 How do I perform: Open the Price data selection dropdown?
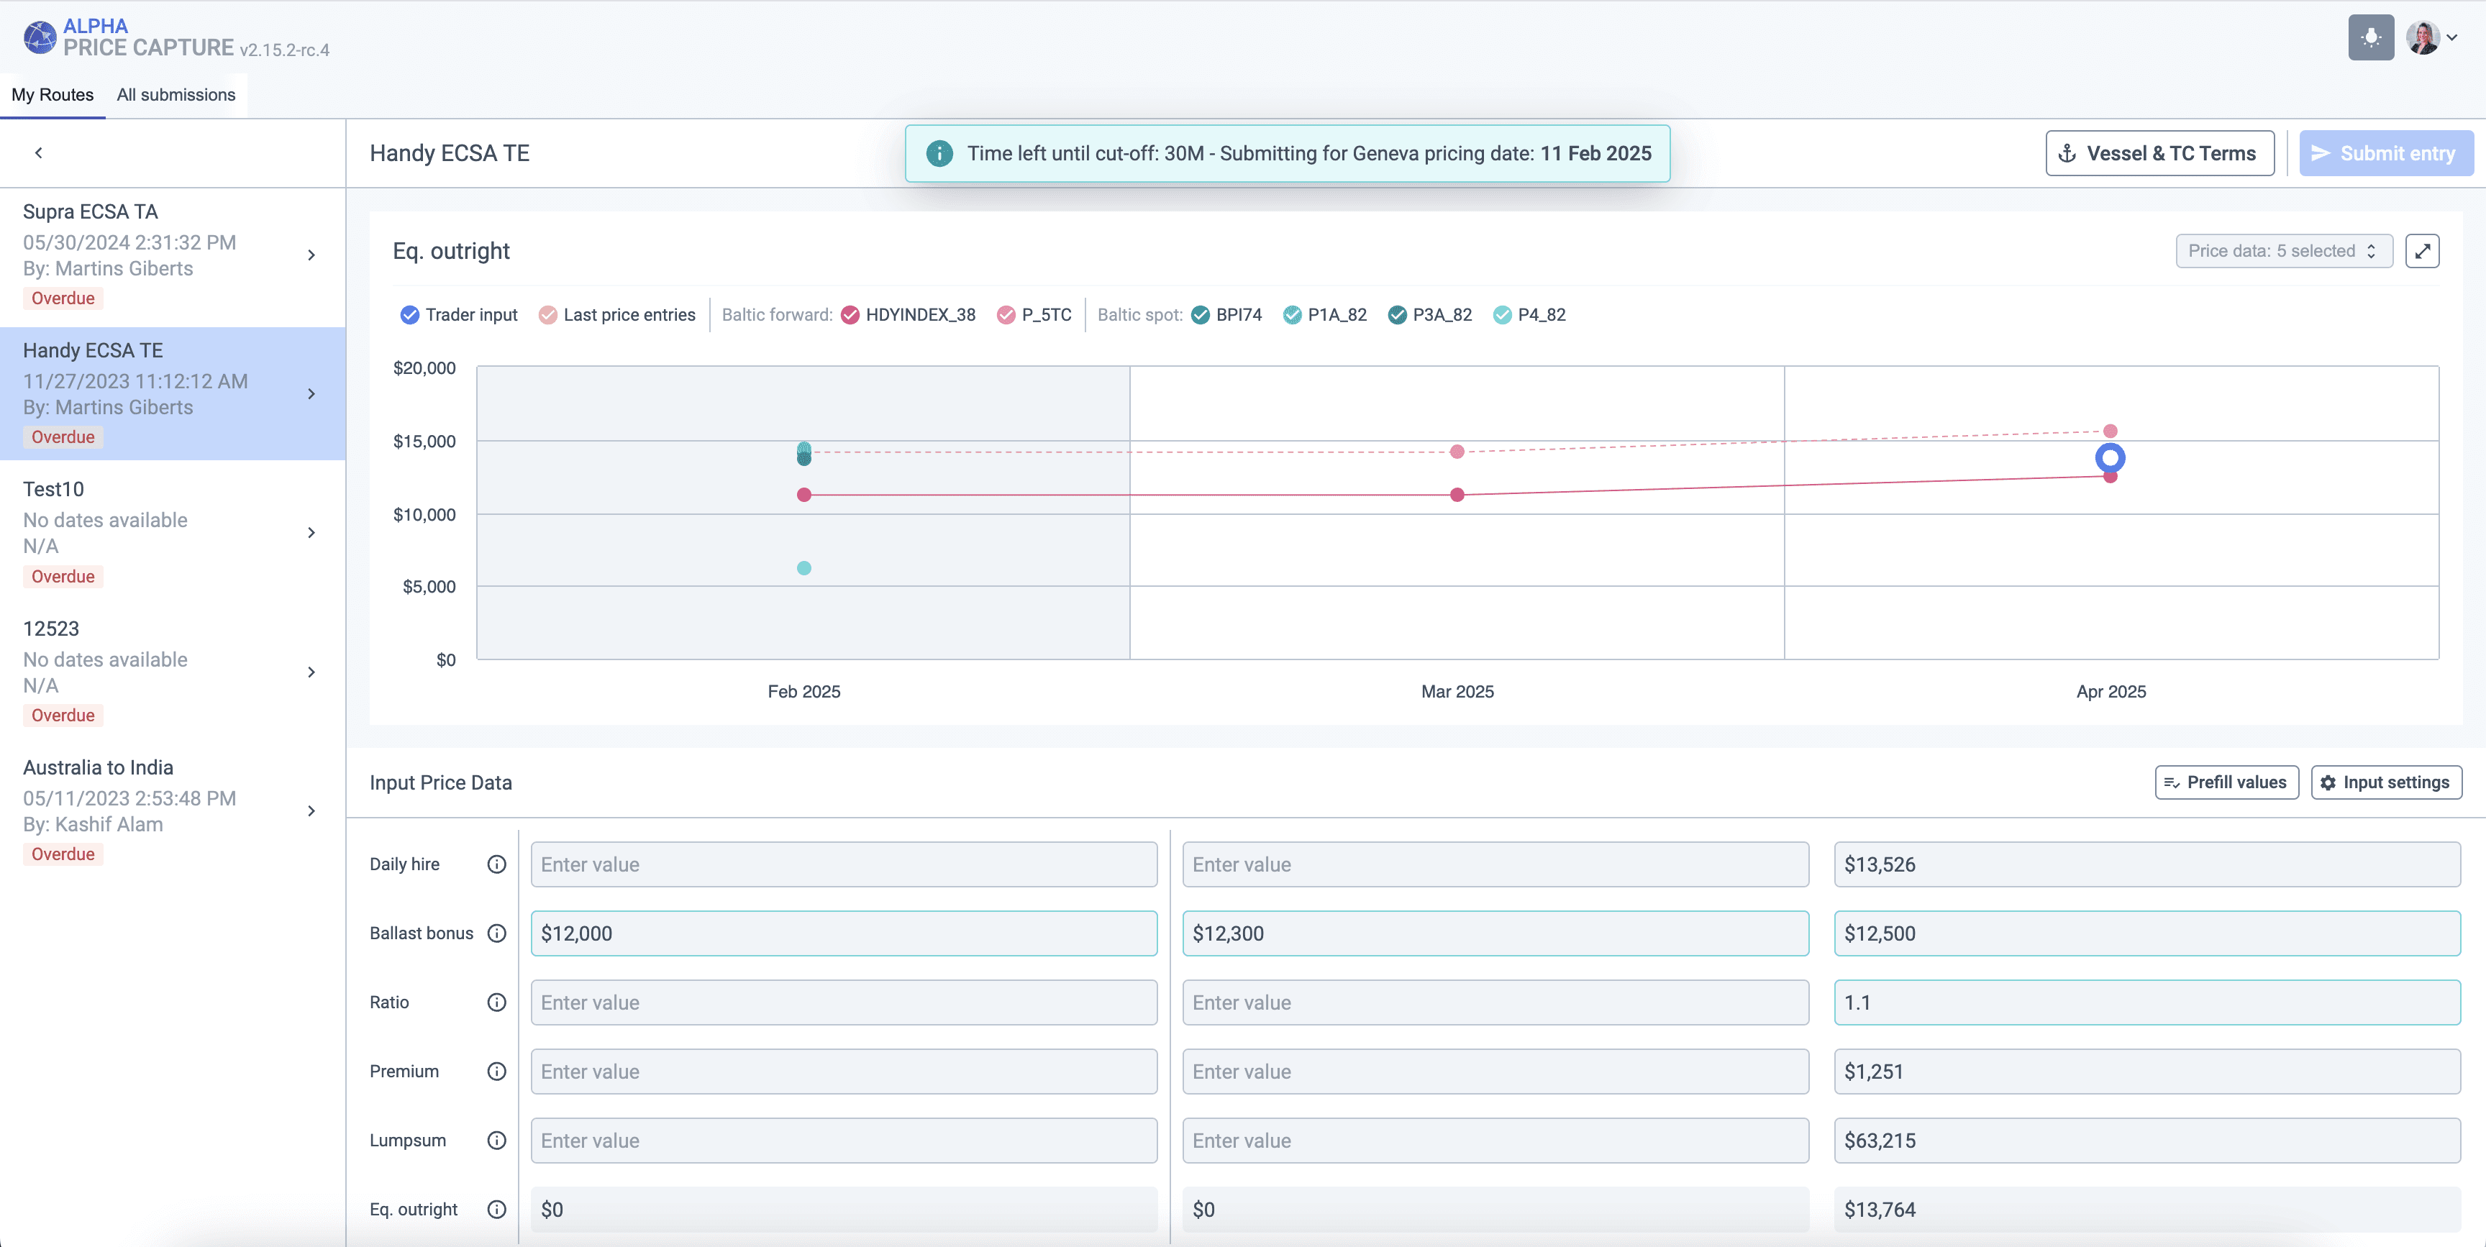click(2283, 251)
